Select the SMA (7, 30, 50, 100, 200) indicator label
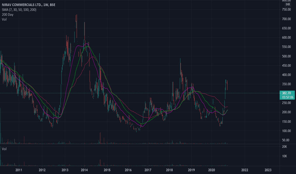The height and width of the screenshot is (174, 296). [19, 9]
